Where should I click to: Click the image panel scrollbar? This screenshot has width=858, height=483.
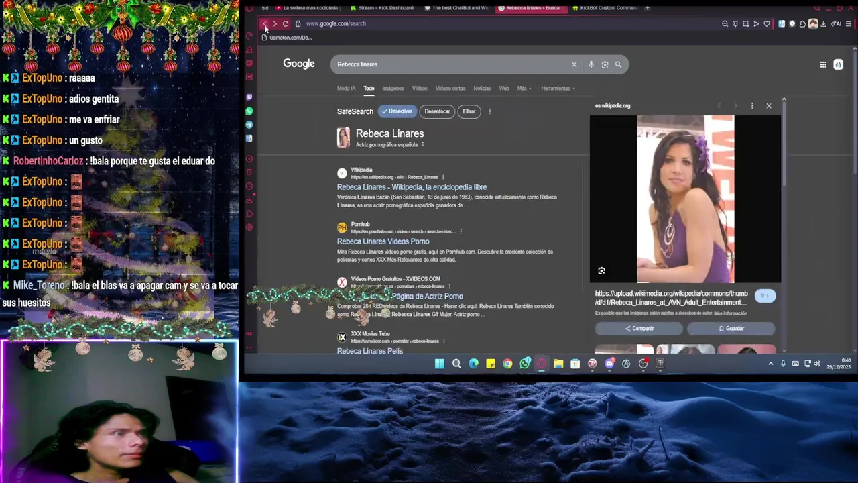[784, 144]
